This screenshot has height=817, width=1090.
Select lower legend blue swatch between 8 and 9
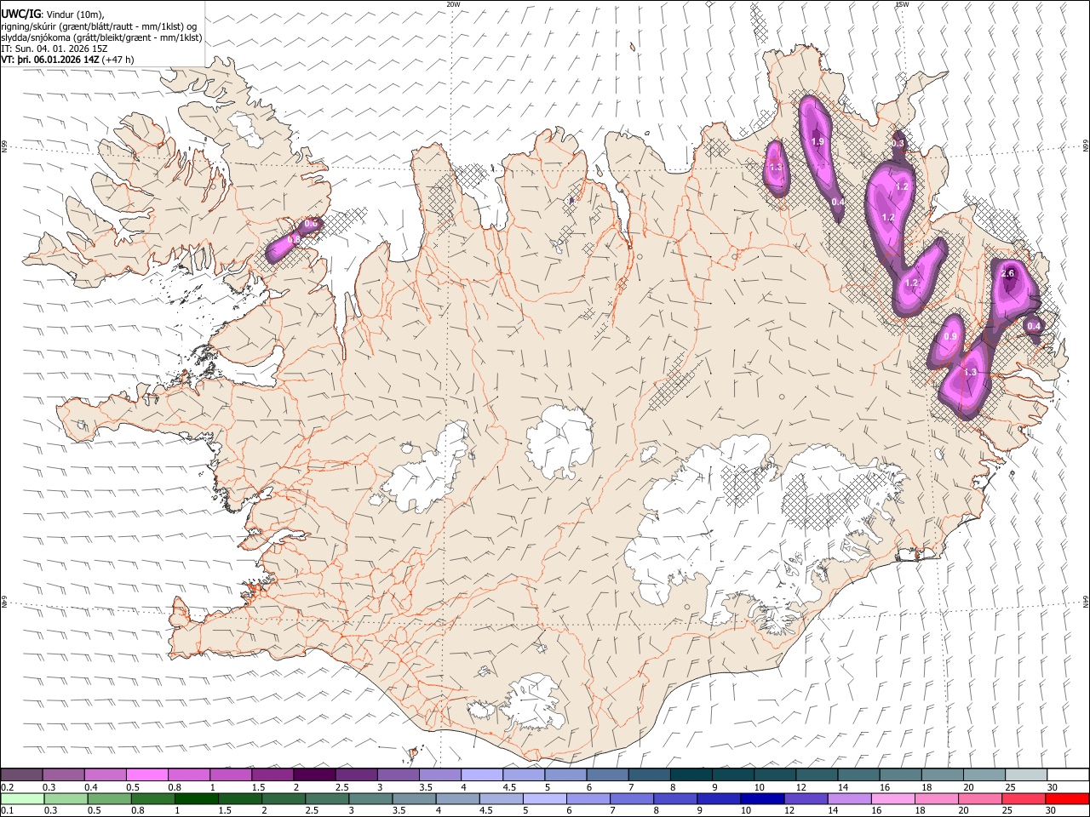tap(675, 798)
